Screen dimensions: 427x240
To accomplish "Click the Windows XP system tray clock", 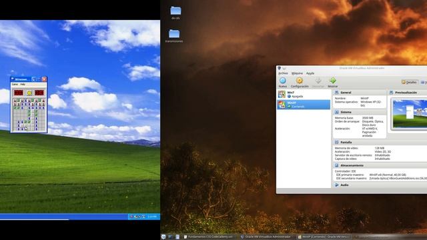I will (x=152, y=217).
